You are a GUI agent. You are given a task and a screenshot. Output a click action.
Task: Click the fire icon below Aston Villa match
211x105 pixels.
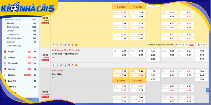(x=72, y=65)
